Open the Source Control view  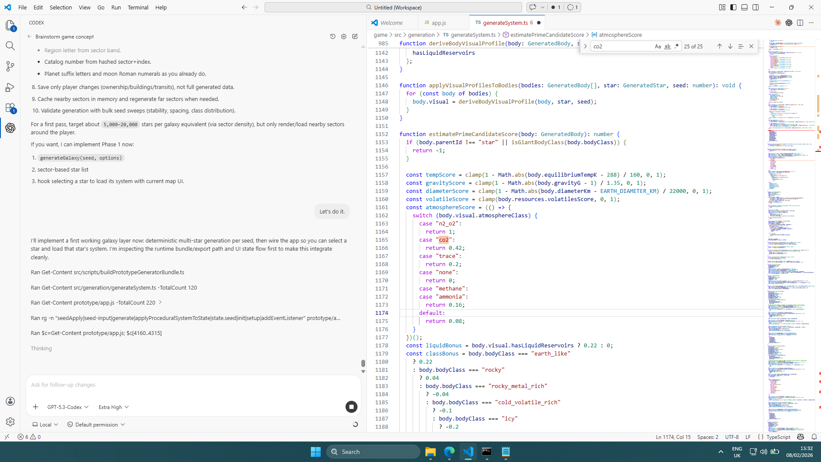point(10,66)
